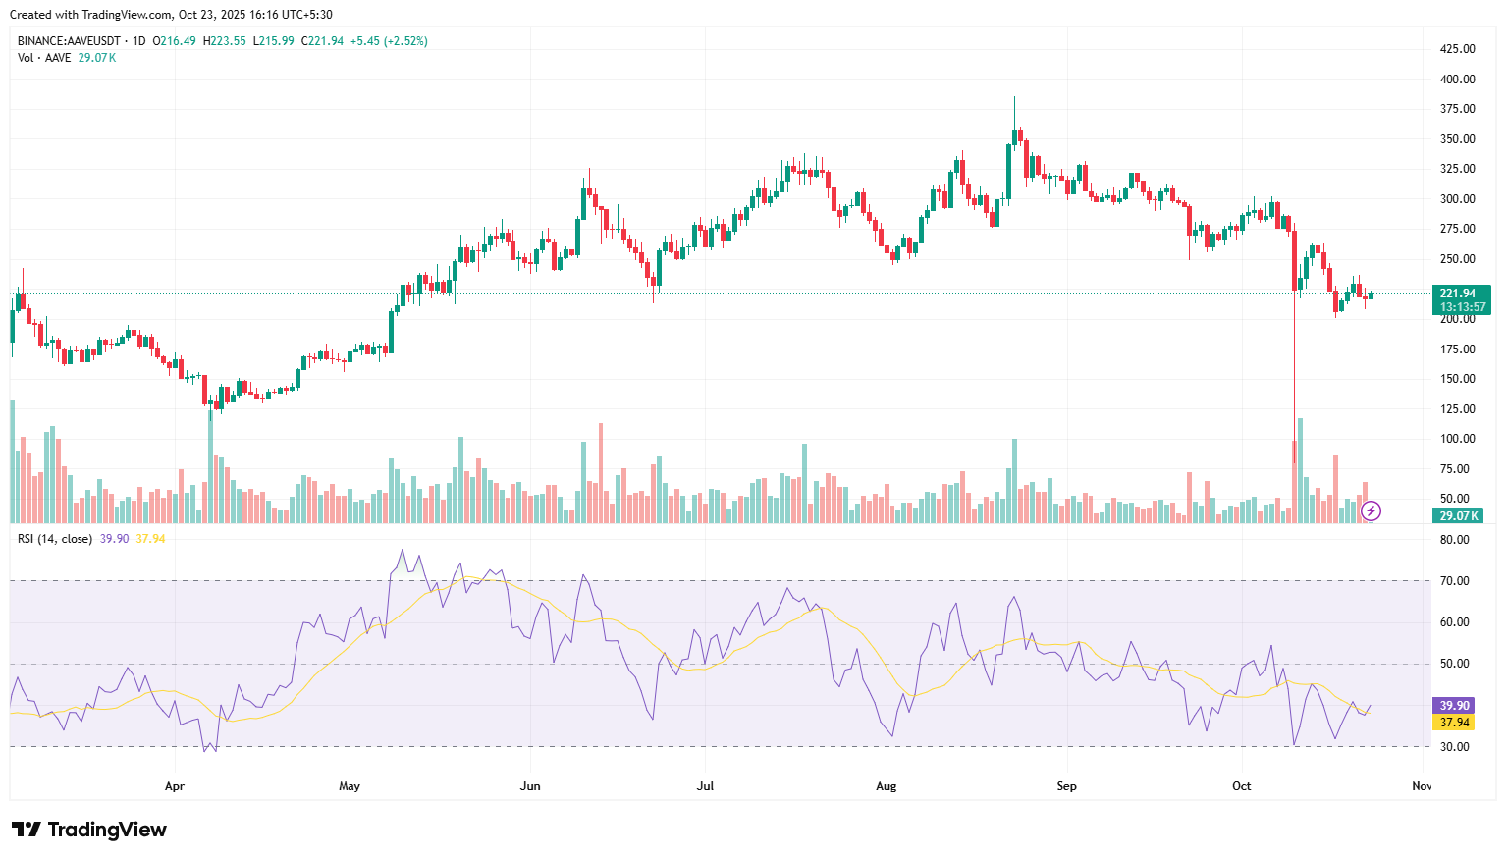Click the 70.00 RSI scale level
The height and width of the screenshot is (859, 1506).
point(1454,581)
